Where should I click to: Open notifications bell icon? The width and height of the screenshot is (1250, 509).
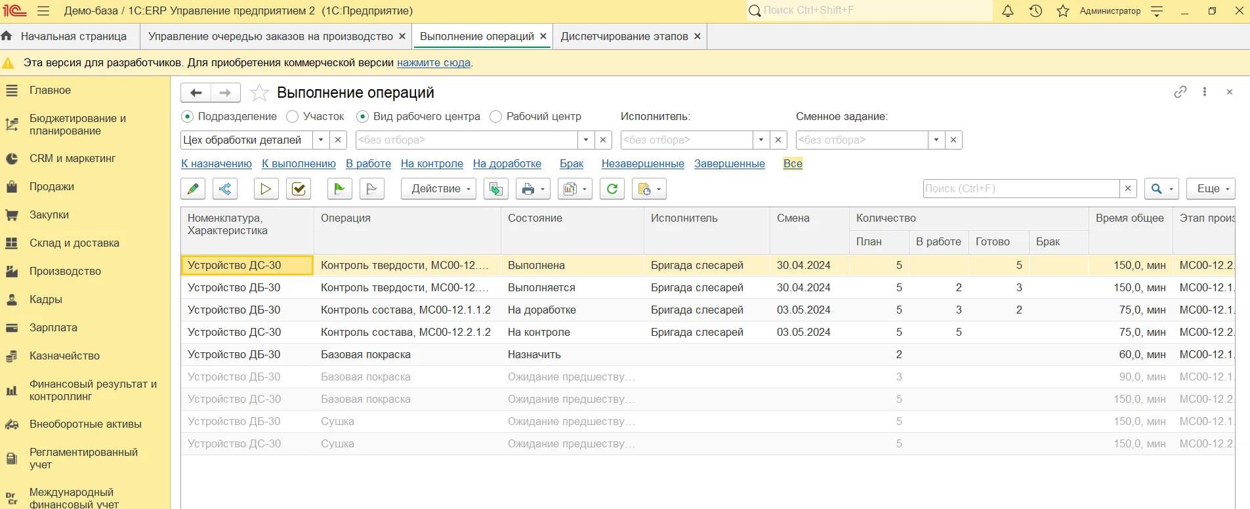tap(1008, 11)
